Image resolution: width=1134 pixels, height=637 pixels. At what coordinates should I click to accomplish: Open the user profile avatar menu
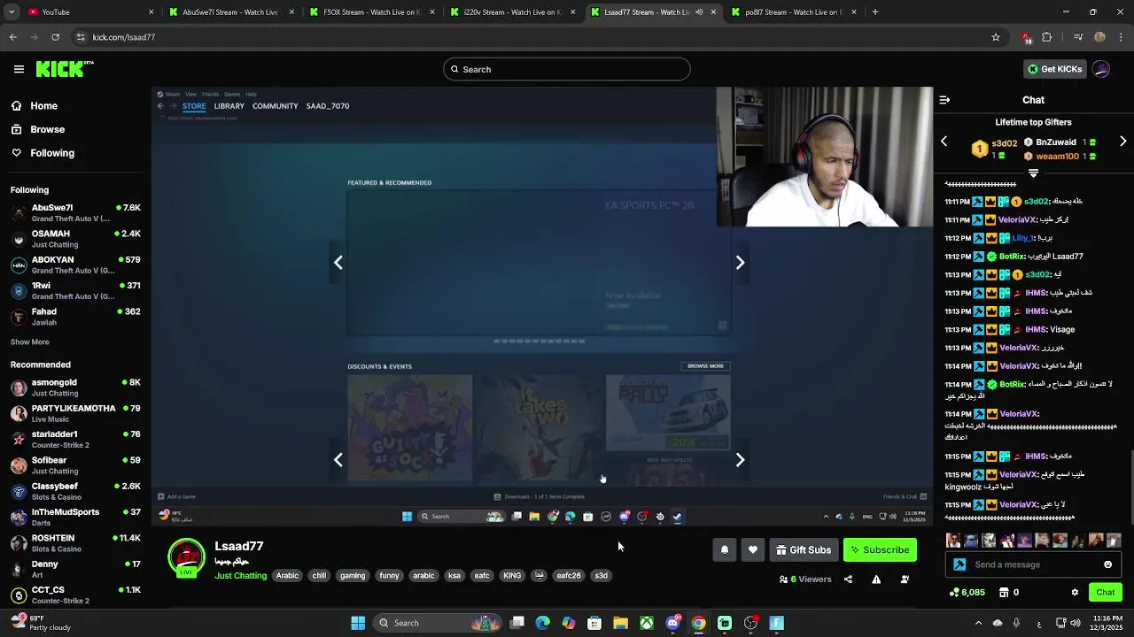1101,69
